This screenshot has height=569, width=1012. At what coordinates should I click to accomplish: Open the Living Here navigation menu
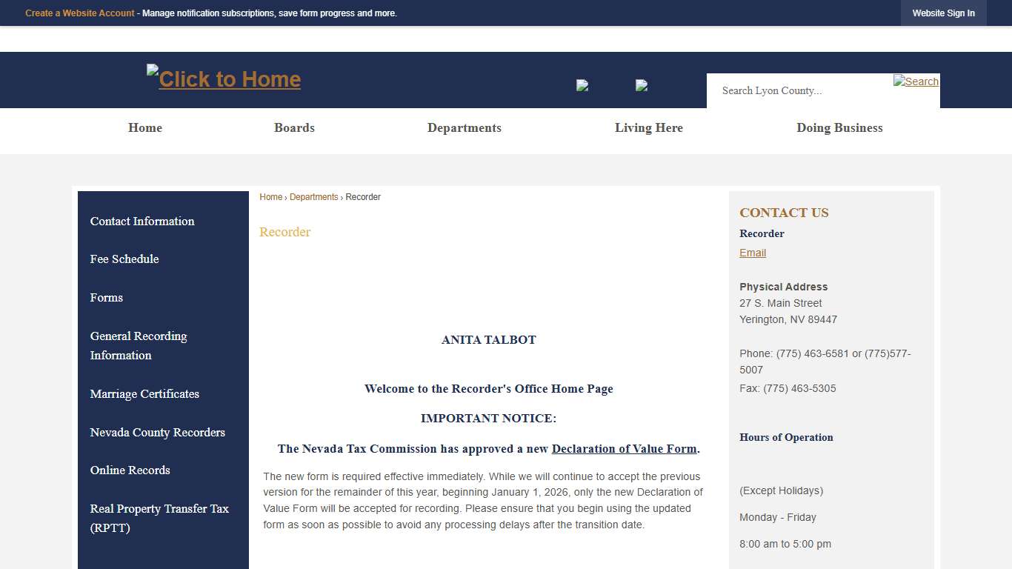click(x=648, y=127)
